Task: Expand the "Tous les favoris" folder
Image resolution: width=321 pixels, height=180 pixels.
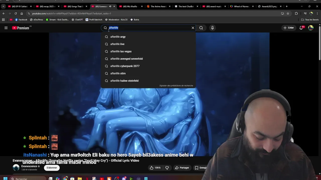Action: coord(310,19)
